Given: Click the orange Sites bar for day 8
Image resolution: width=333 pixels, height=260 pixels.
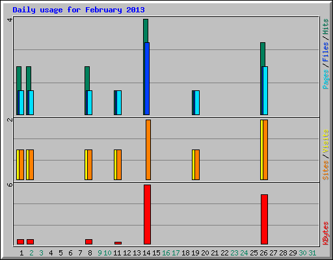Looking at the screenshot, I should click(90, 164).
